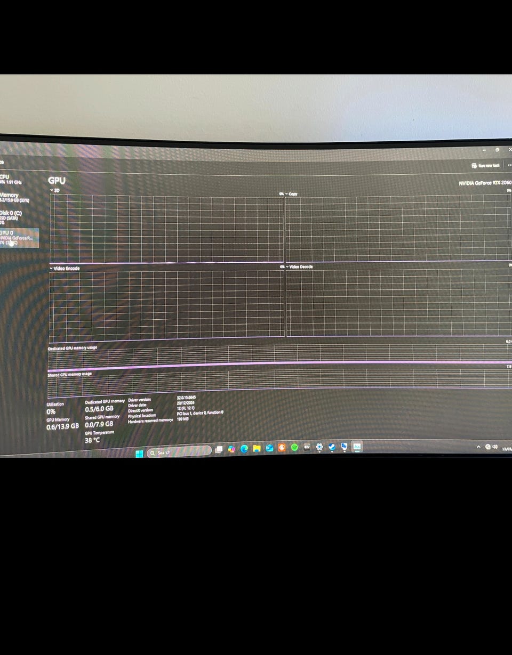Click the Run new task button
The height and width of the screenshot is (655, 512).
tap(486, 166)
